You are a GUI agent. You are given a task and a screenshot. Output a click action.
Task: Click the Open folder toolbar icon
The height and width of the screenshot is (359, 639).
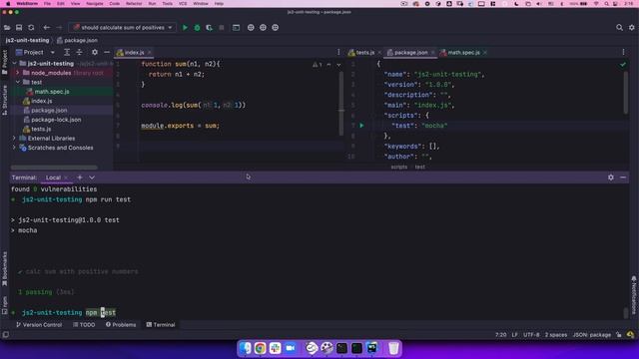(x=7, y=28)
